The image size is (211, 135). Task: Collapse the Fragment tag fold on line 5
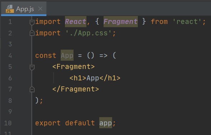click(x=32, y=67)
